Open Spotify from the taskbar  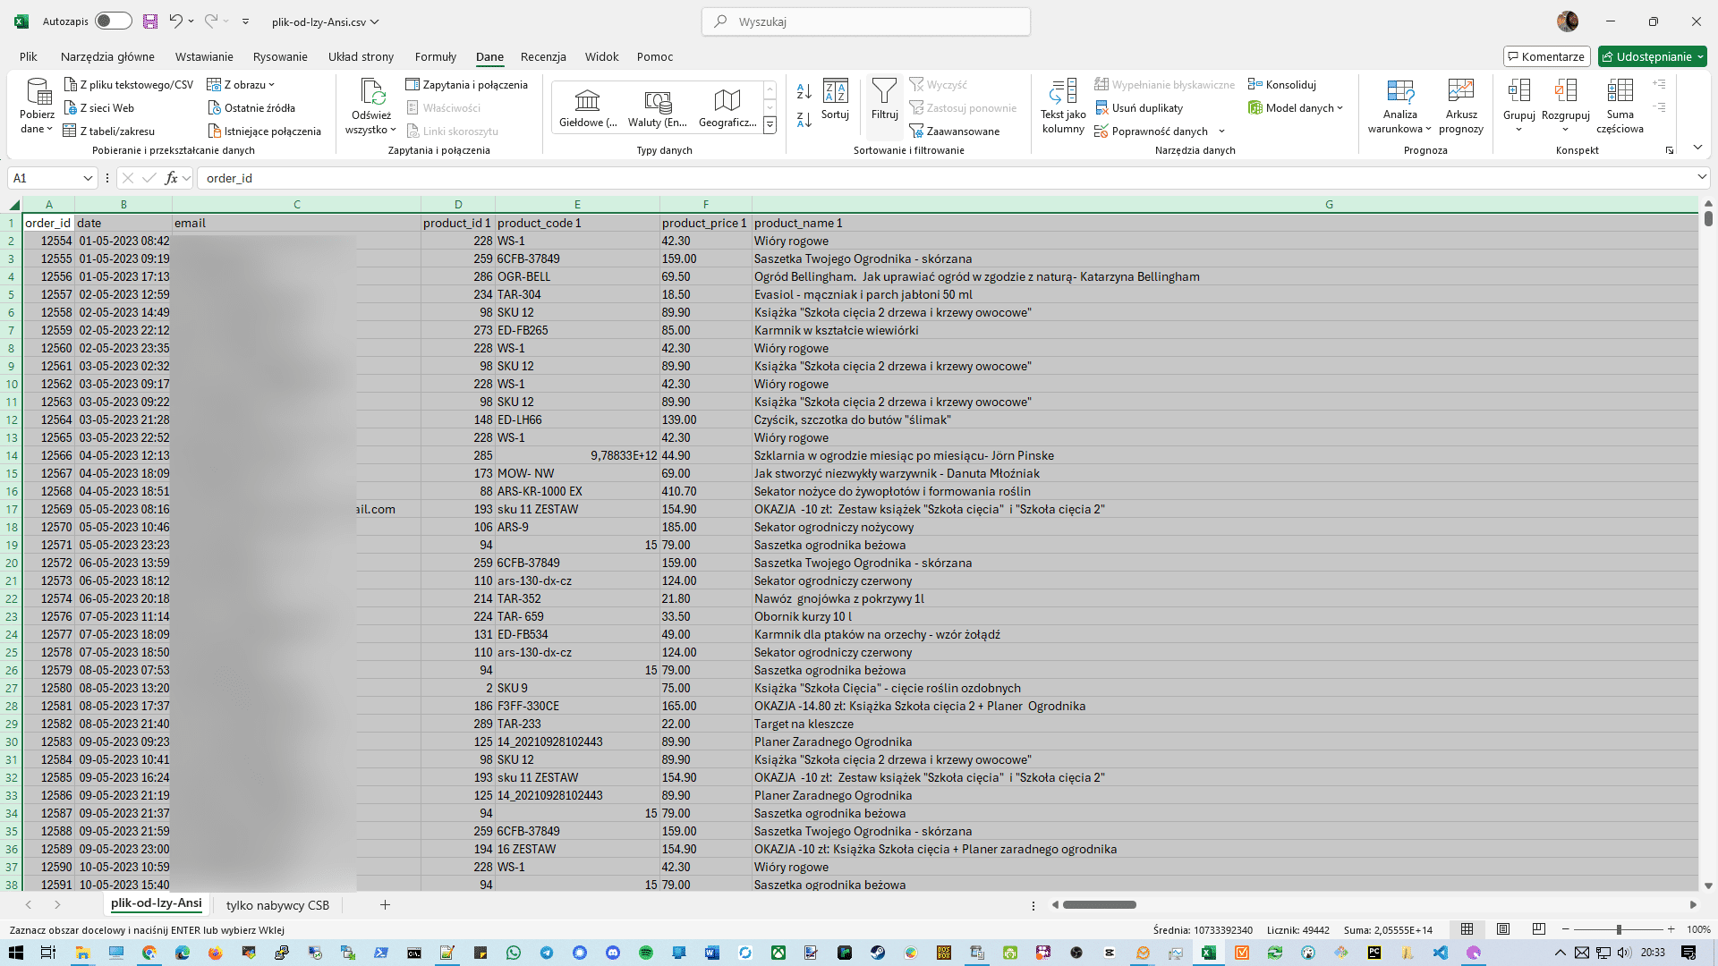645,953
